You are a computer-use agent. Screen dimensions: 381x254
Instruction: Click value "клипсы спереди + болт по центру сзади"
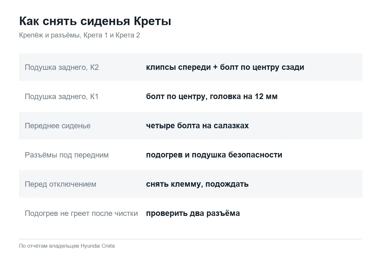225,67
